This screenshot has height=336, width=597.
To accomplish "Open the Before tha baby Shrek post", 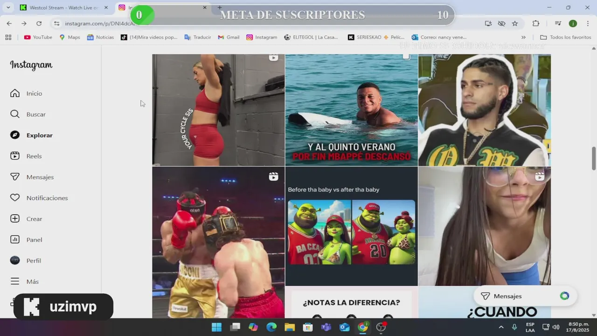I will 351,226.
